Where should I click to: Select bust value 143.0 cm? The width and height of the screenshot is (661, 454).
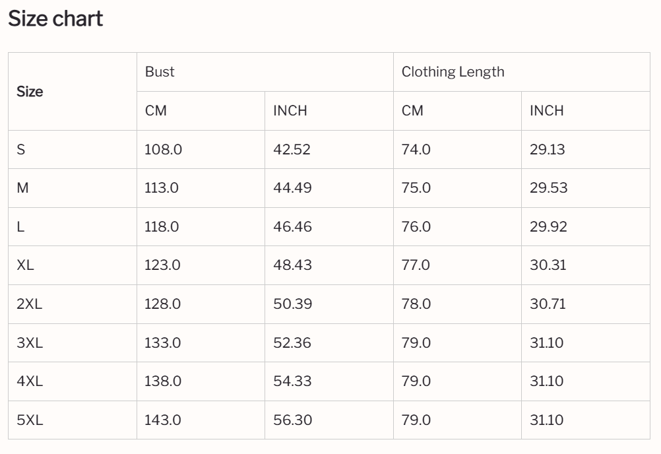[x=163, y=420]
